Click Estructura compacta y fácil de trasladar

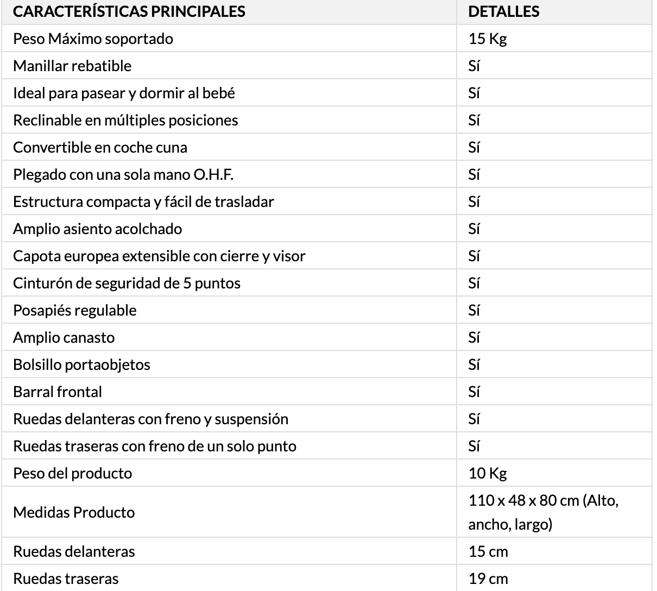click(143, 202)
